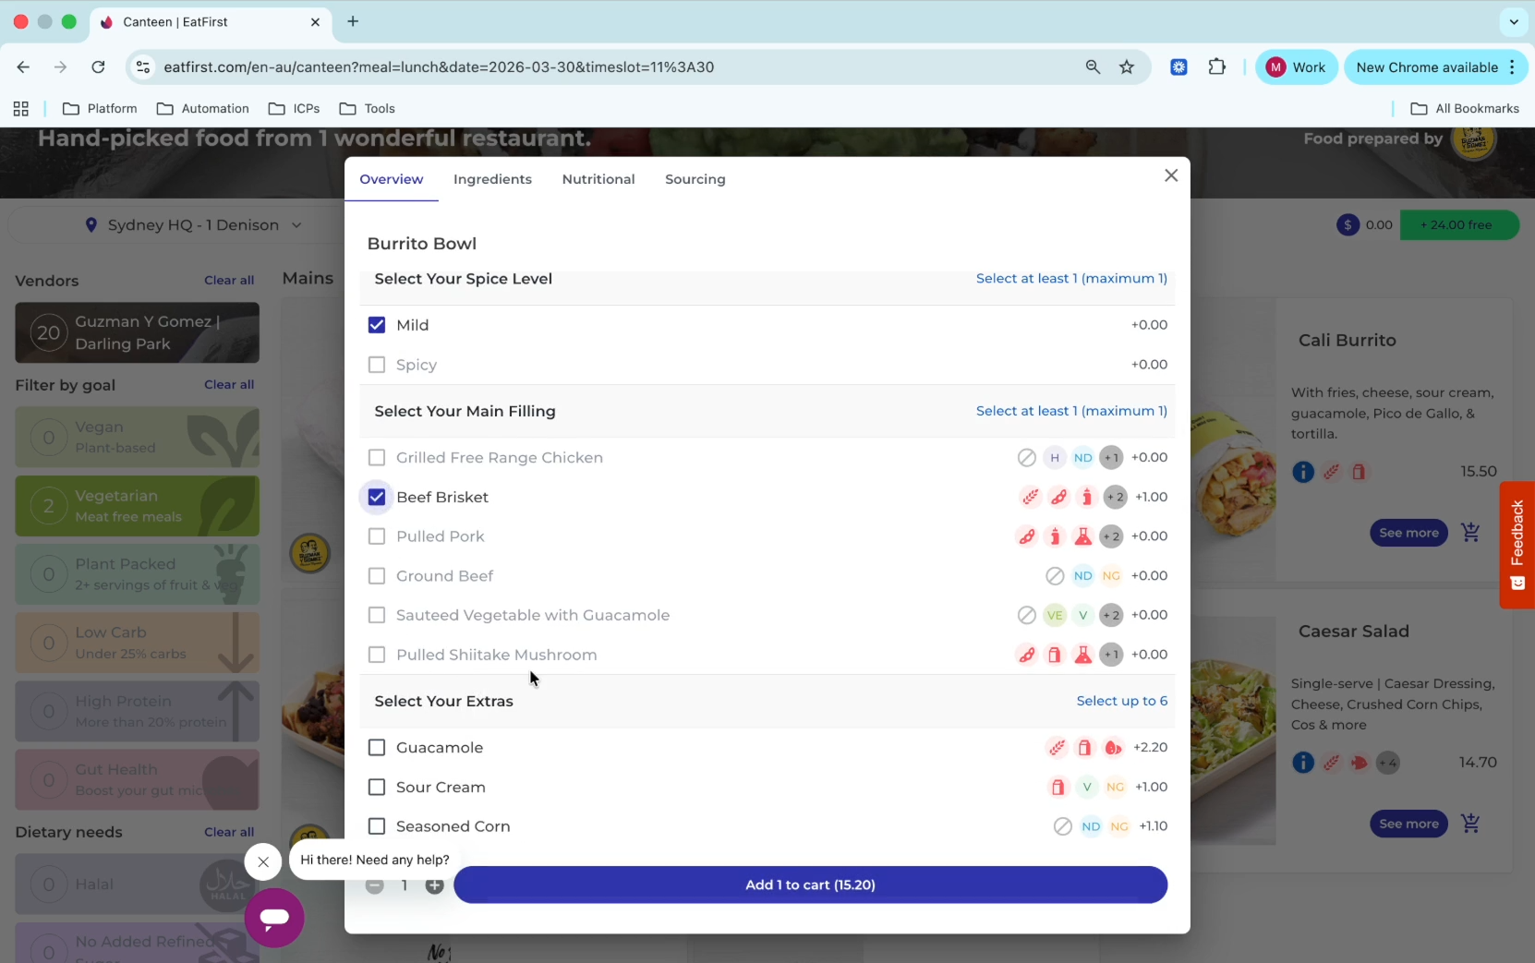This screenshot has height=963, width=1535.
Task: Click H halal badge on Grilled Chicken
Action: [x=1055, y=458]
